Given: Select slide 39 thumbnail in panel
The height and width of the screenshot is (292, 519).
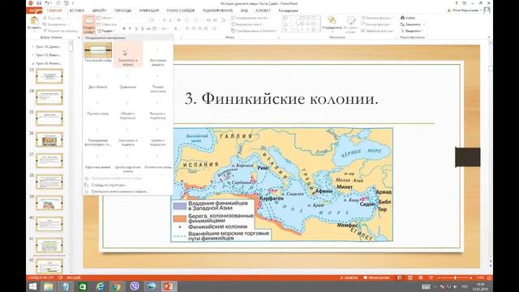Looking at the screenshot, I should (x=49, y=203).
